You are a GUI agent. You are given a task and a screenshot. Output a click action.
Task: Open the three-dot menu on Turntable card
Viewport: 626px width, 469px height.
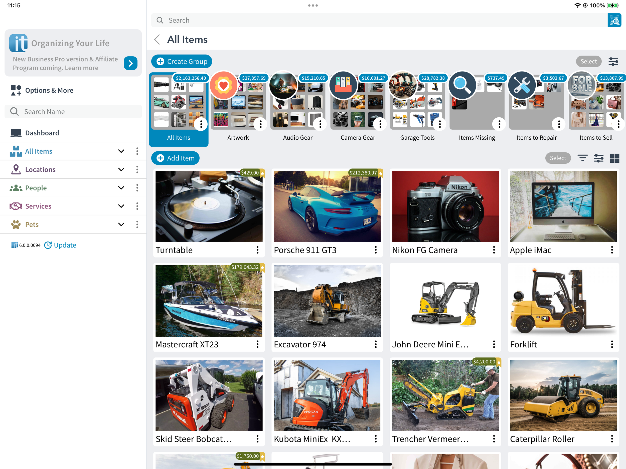coord(257,250)
